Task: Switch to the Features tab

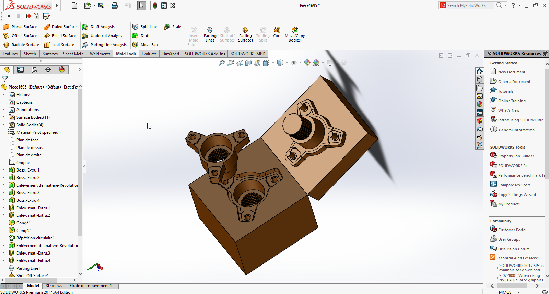Action: pyautogui.click(x=10, y=54)
